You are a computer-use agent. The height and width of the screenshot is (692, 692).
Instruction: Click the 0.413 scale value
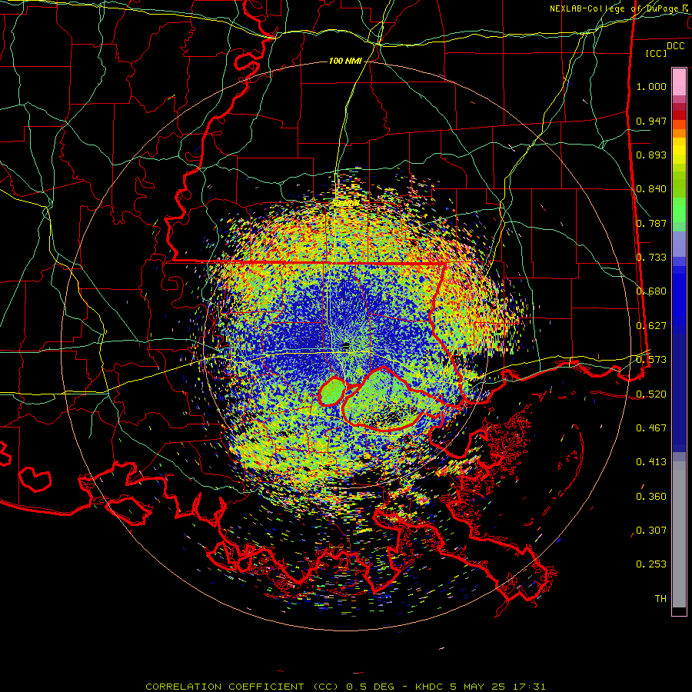pyautogui.click(x=651, y=462)
